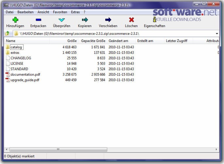The image size is (224, 164).
Task: Select the LICENSE file icon
Action: 8,63
